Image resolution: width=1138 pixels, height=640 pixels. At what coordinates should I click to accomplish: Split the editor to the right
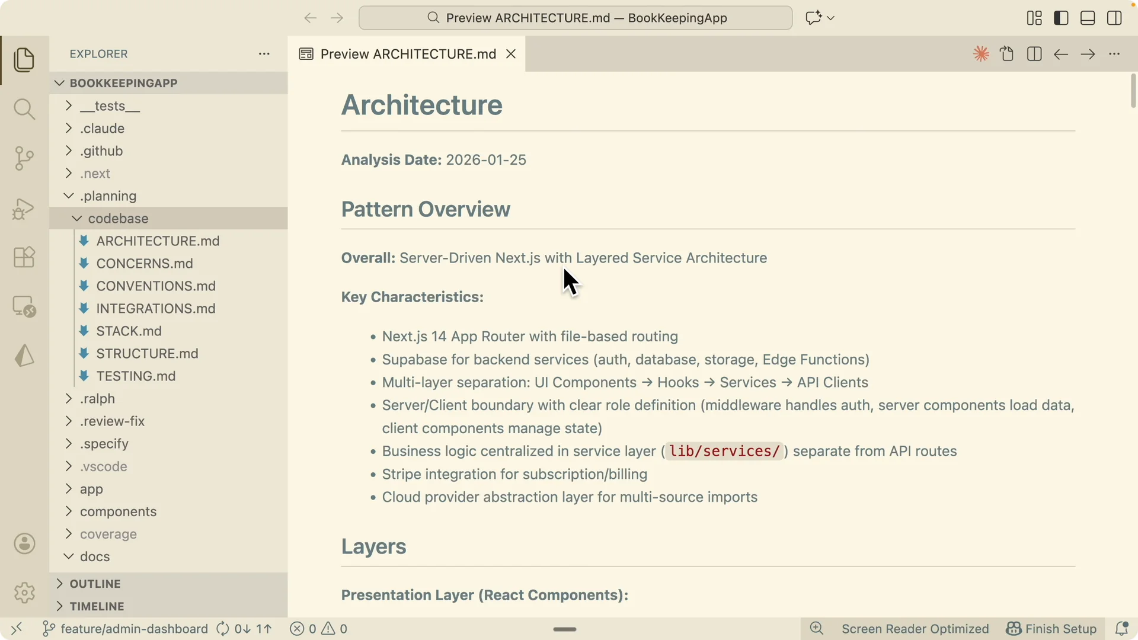[1034, 54]
